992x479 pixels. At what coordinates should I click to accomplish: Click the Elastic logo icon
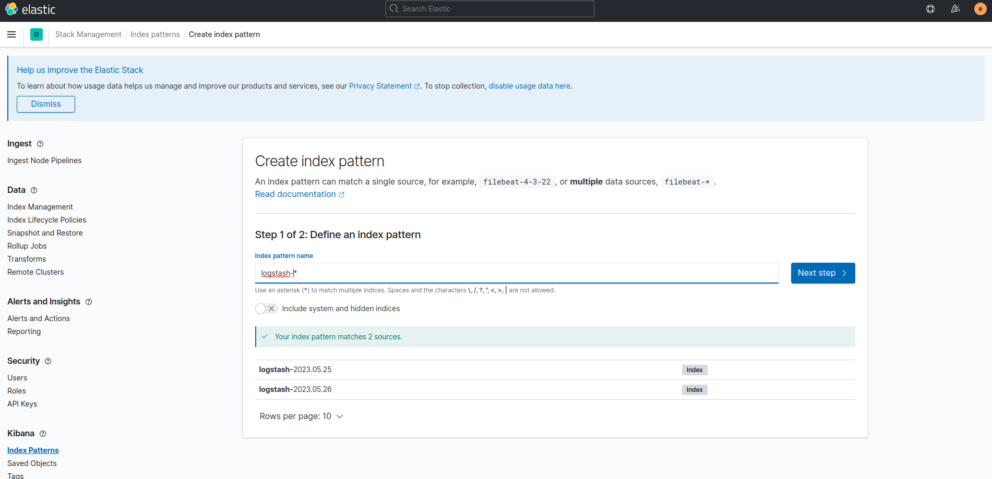(11, 9)
